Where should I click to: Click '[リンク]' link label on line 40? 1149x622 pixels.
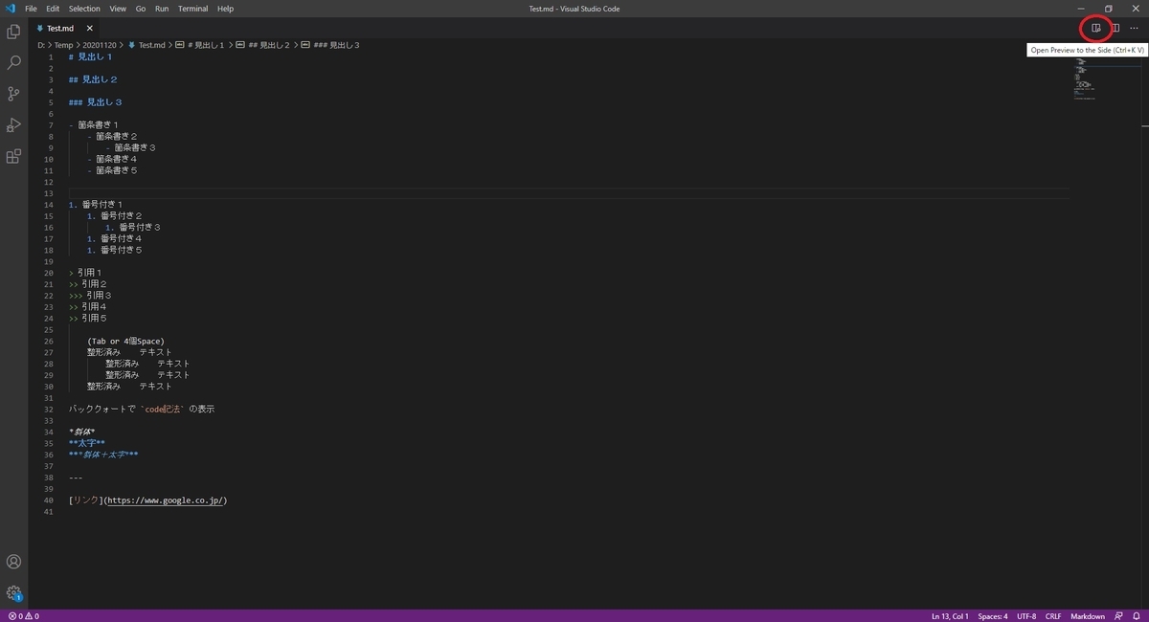pos(84,500)
